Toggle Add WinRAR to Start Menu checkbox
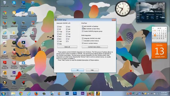 83,29
